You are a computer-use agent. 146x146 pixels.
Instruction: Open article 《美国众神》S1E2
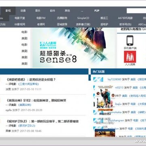[x=36, y=101]
